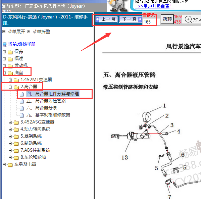Select the 底盘 tree label
This screenshot has height=199, width=201.
(x=19, y=73)
